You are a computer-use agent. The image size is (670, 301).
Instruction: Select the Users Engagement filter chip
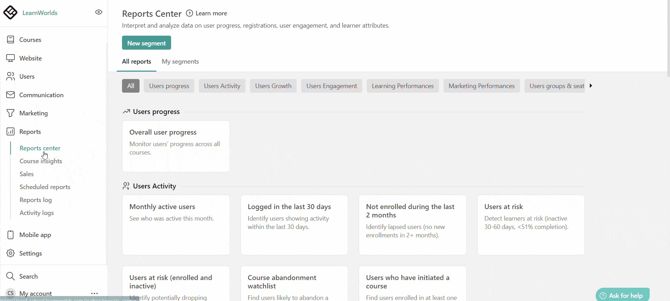pos(331,86)
